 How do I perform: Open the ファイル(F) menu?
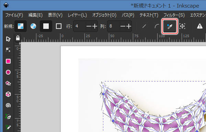(14, 15)
